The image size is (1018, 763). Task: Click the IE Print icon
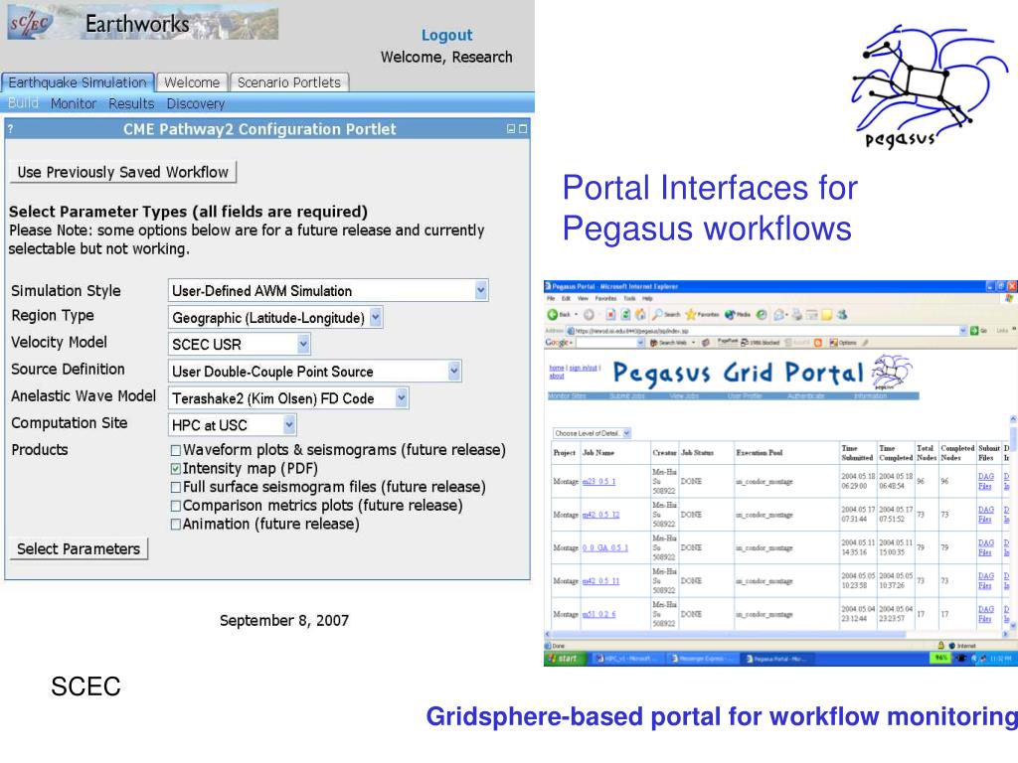(x=797, y=315)
